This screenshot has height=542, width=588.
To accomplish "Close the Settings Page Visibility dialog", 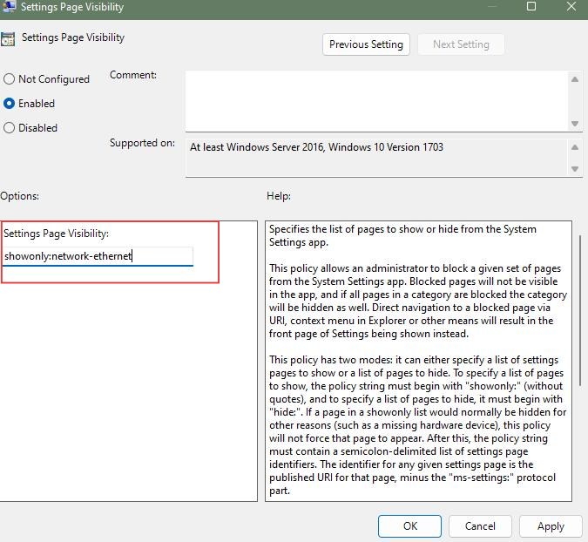I will click(571, 7).
